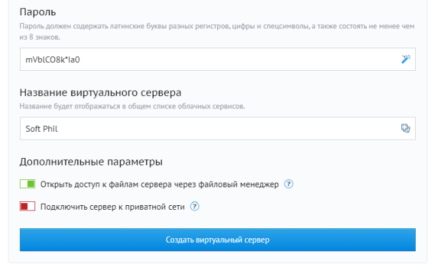This screenshot has height=270, width=435.
Task: Enable the private network connection switch
Action: (x=27, y=206)
